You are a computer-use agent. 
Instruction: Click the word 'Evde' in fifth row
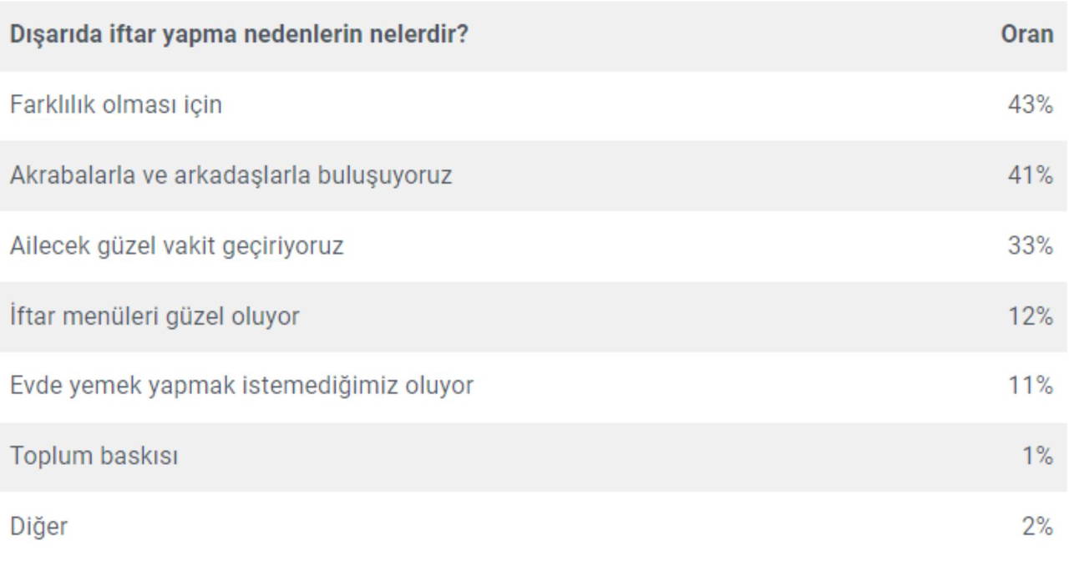(x=35, y=386)
